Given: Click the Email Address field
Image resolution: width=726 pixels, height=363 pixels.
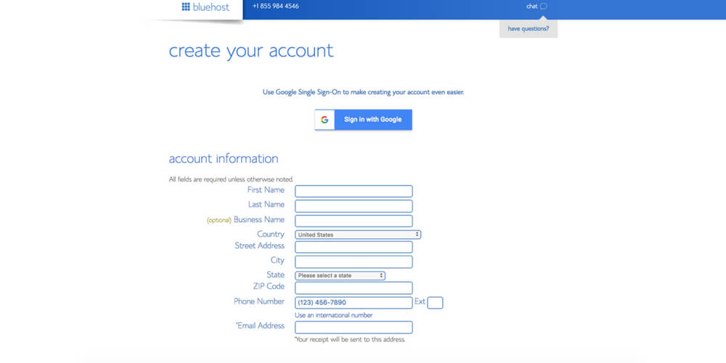Looking at the screenshot, I should (x=354, y=327).
